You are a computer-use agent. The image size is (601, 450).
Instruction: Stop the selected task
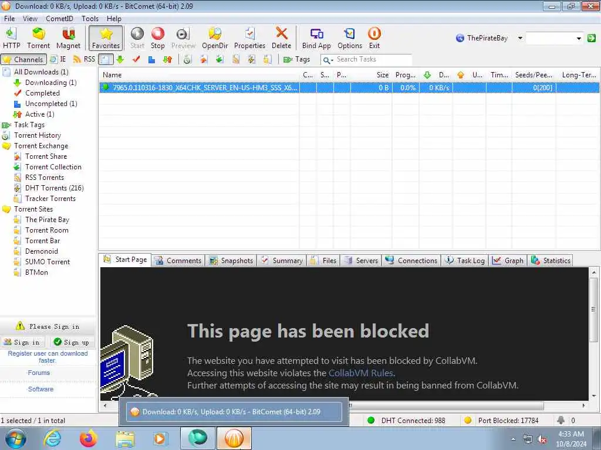point(157,38)
